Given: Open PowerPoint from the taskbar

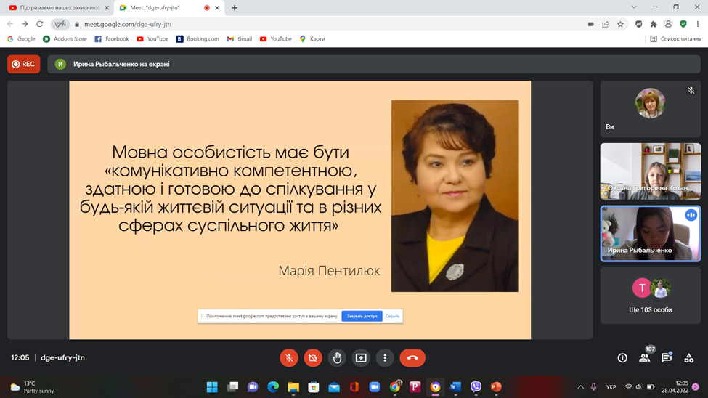Looking at the screenshot, I should pos(496,387).
